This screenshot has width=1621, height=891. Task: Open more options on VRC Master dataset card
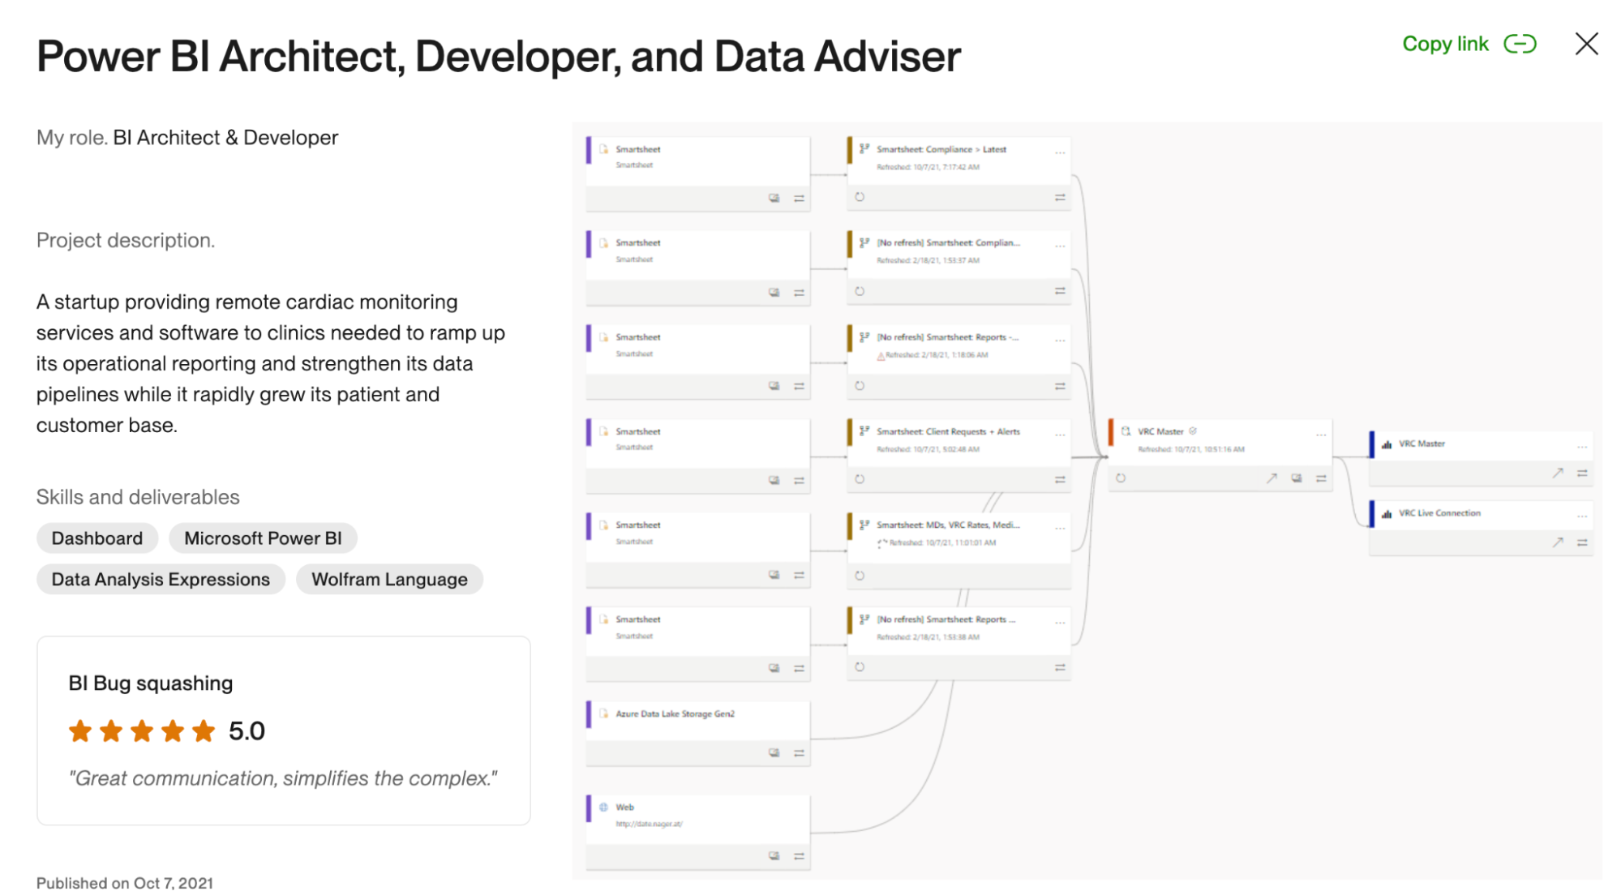(x=1321, y=435)
